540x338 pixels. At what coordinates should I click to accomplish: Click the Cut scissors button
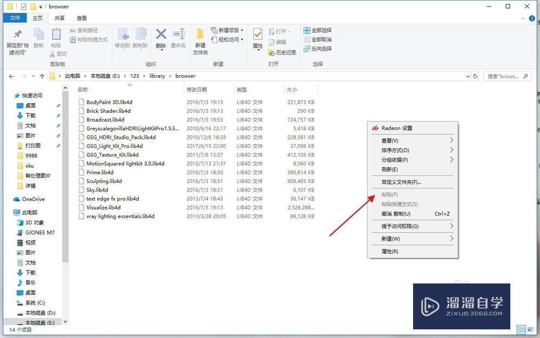[x=58, y=53]
